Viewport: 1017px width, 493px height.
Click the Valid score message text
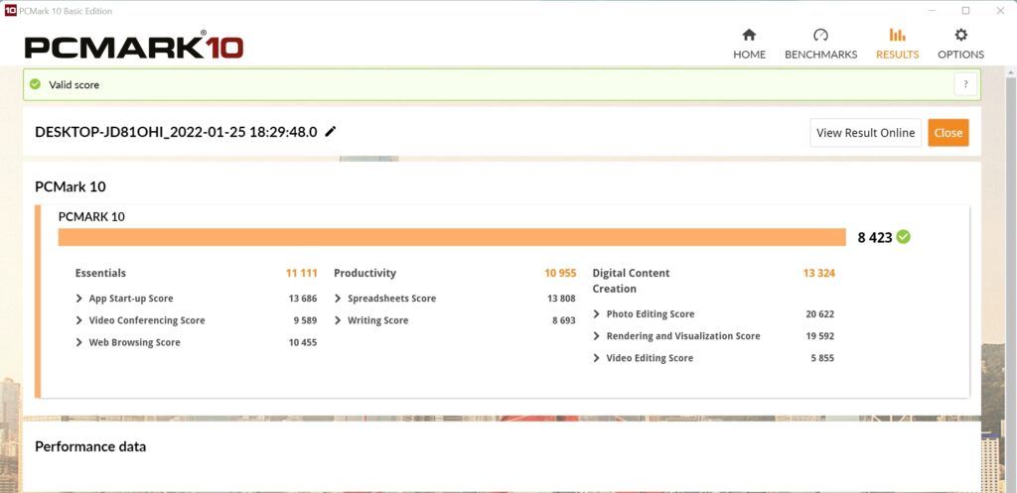coord(73,85)
